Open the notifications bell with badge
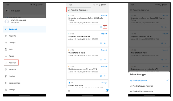 coord(107,91)
